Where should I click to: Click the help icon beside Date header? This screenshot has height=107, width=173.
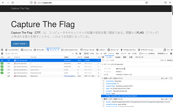(x=103, y=89)
